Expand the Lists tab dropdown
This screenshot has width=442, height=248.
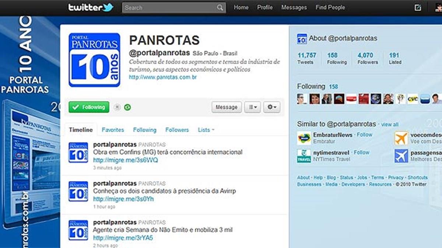(x=206, y=130)
